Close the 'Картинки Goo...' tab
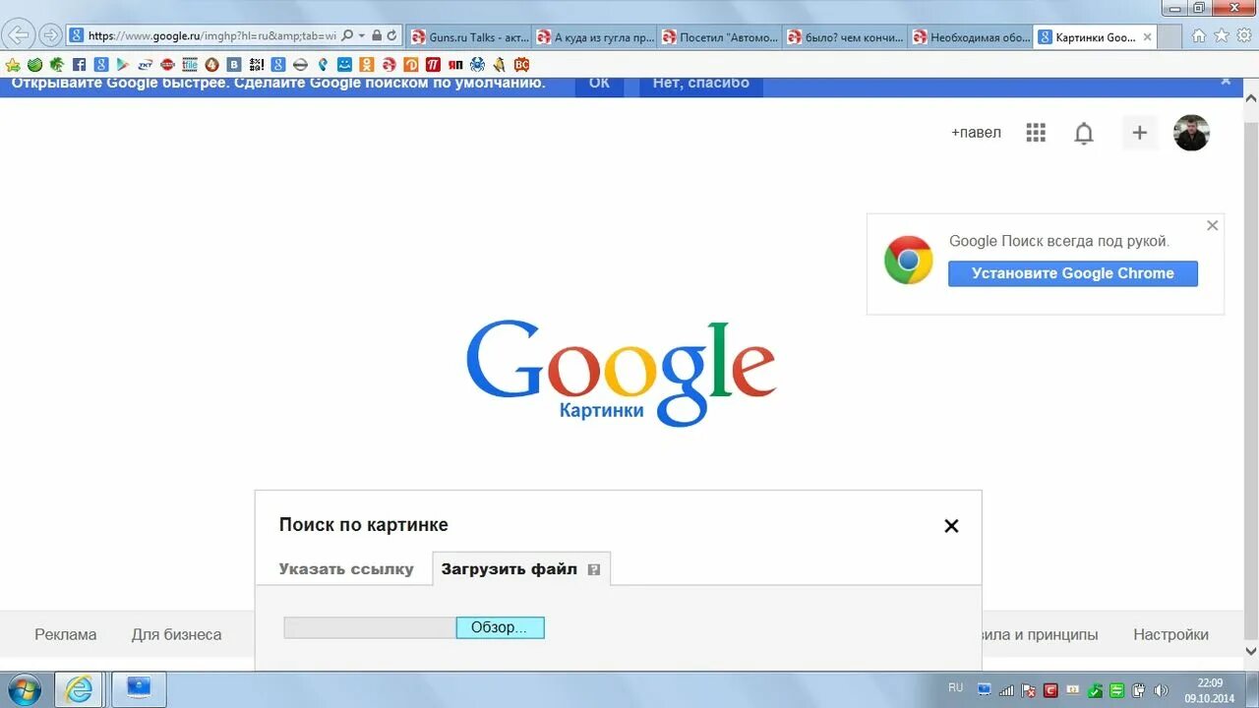1259x708 pixels. [1147, 37]
